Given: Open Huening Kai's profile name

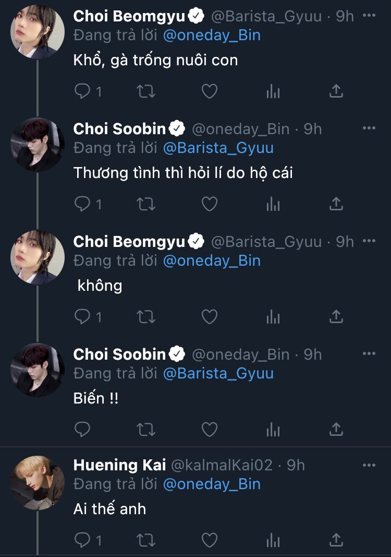Looking at the screenshot, I should pyautogui.click(x=119, y=465).
